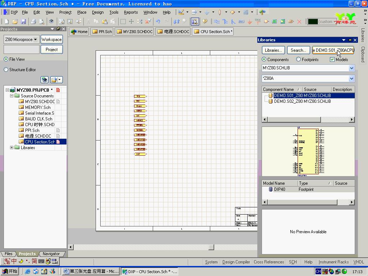
Task: Select the Footprints radio button
Action: tap(298, 59)
